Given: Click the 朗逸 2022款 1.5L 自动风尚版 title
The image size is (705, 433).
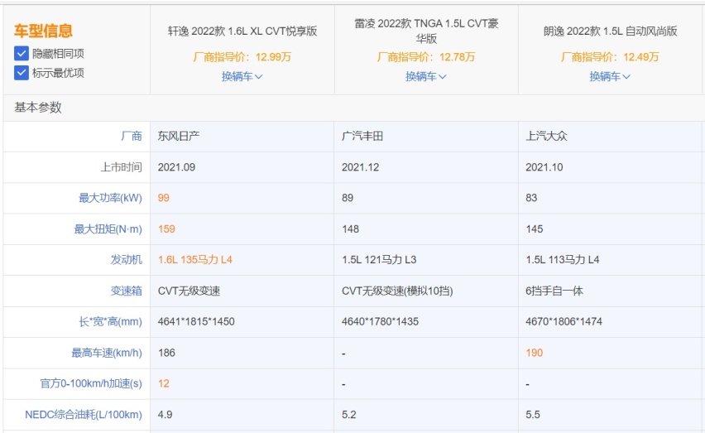Looking at the screenshot, I should click(x=610, y=31).
